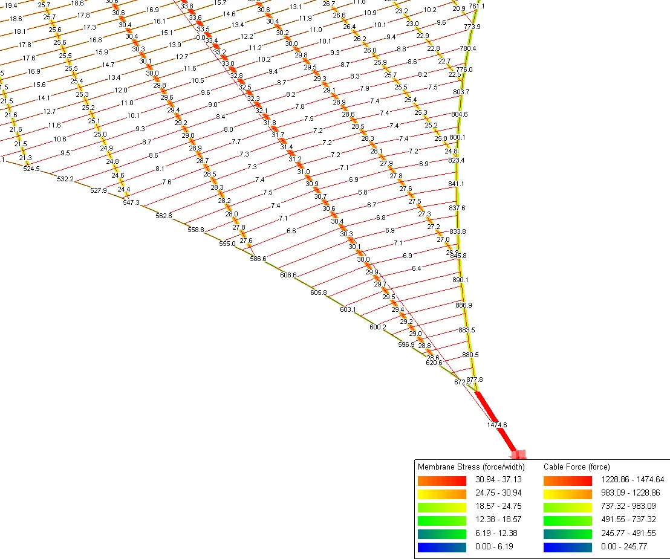This screenshot has width=670, height=559.
Task: Select the 776.0 edge cable force value
Action: point(464,69)
